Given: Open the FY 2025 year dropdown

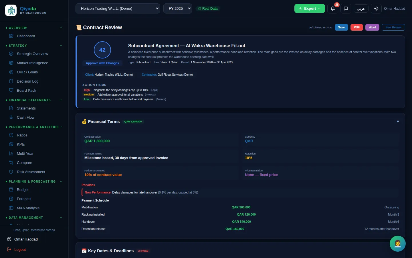Looking at the screenshot, I should 178,9.
